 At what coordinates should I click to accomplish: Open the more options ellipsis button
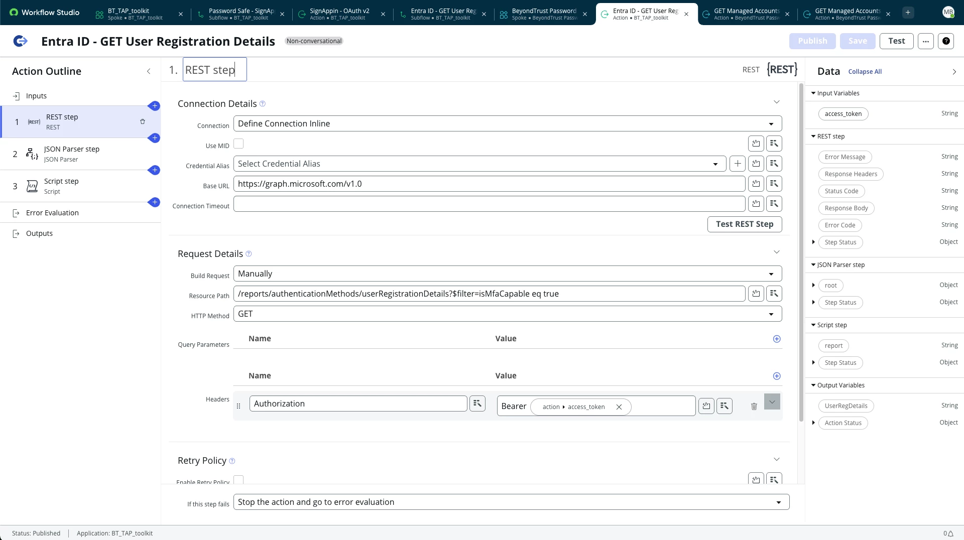(926, 41)
